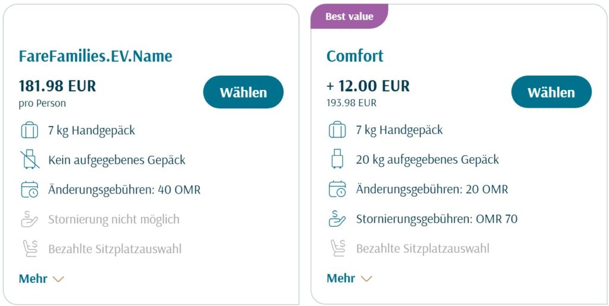Click the crossed-out suitcase no checked baggage icon

point(30,160)
